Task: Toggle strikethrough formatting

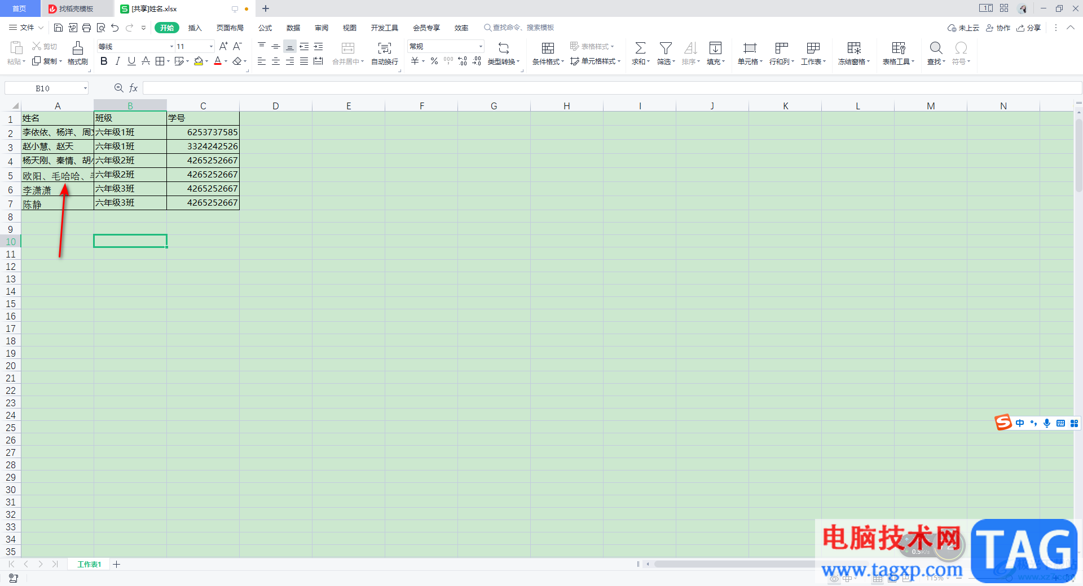Action: tap(146, 61)
